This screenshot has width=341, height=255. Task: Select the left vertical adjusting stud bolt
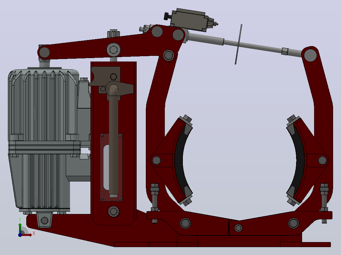click(x=154, y=203)
